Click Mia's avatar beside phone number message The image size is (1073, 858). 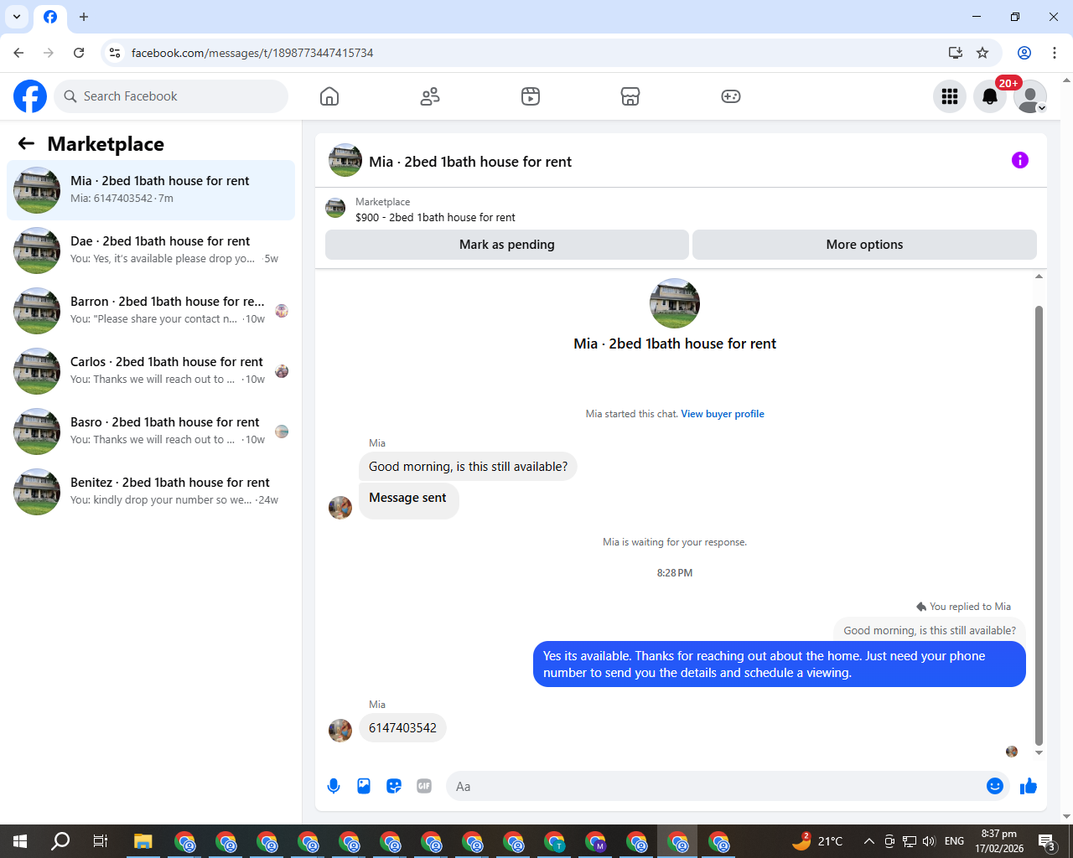click(340, 731)
